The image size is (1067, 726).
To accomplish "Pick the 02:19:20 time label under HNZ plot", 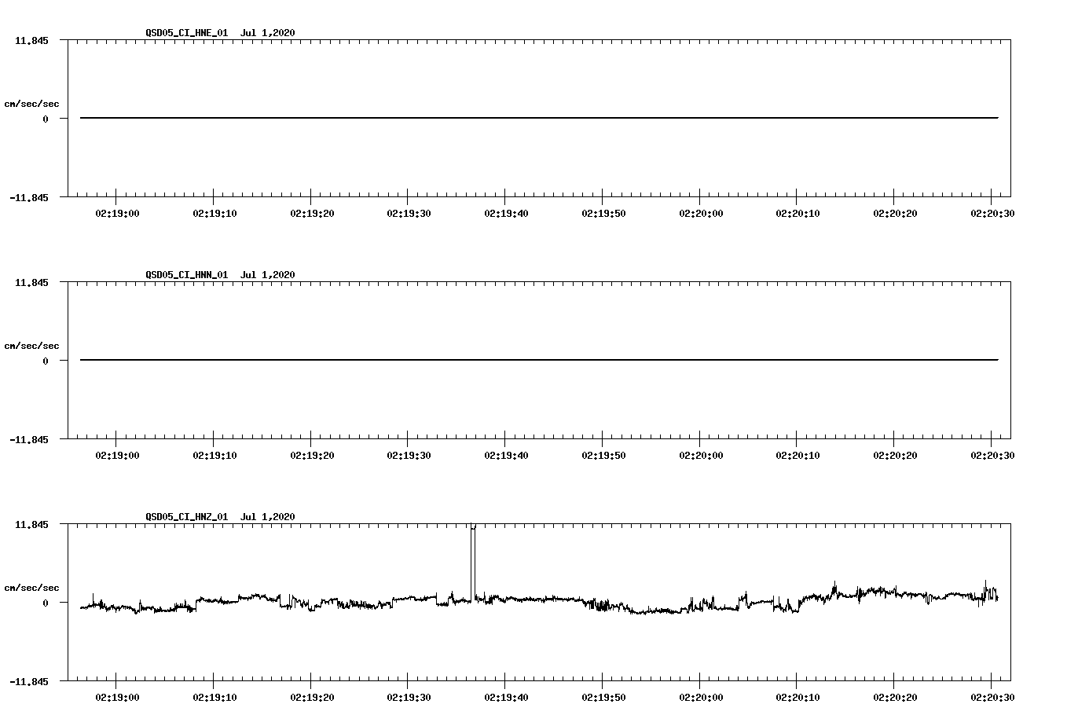I will (x=312, y=697).
